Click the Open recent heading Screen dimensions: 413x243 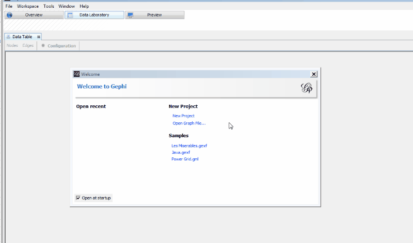pyautogui.click(x=91, y=106)
